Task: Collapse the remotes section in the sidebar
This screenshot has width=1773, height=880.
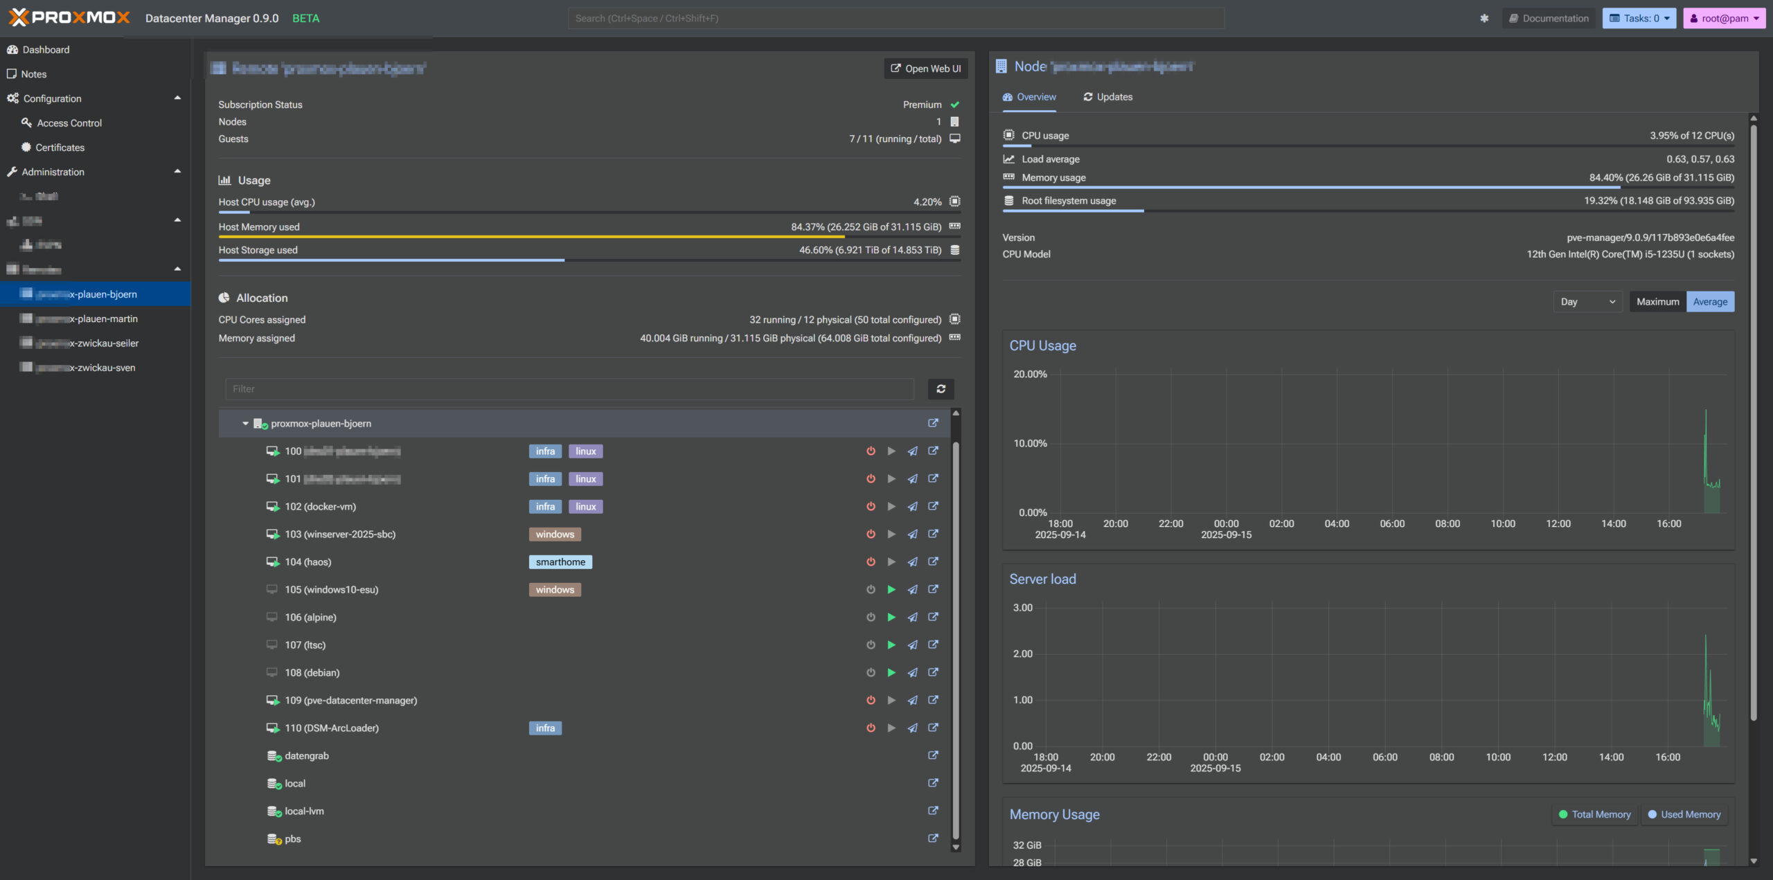Action: pyautogui.click(x=177, y=269)
